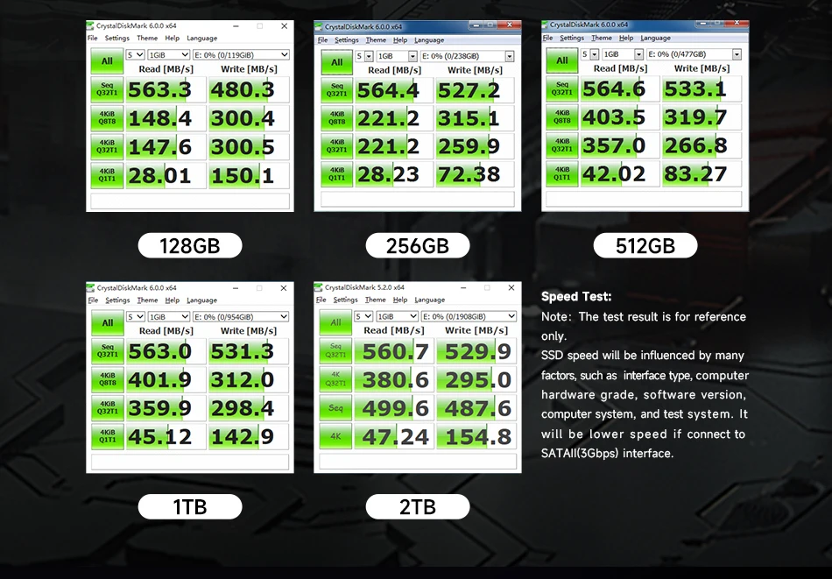Screen dimensions: 832x579
Task: Open drive selector showing E: 0% (0/477GiB)
Action: pyautogui.click(x=694, y=54)
